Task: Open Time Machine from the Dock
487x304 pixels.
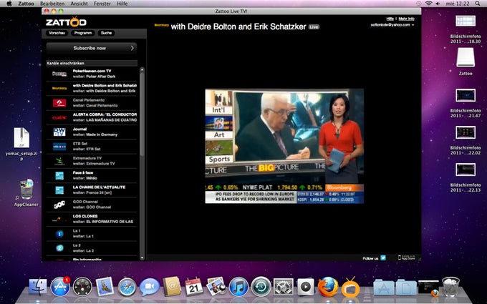Action: 261,287
